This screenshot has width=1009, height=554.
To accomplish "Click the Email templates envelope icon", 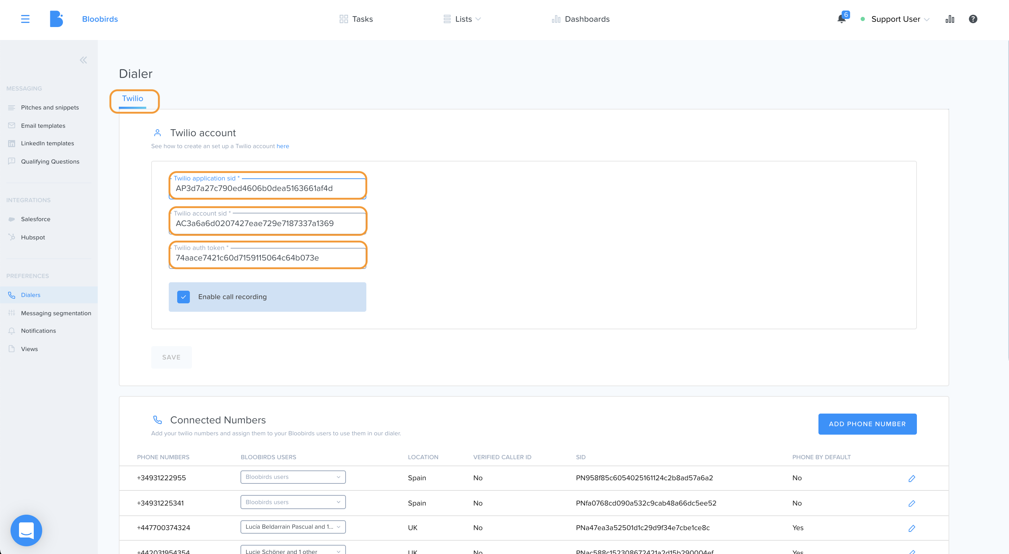I will point(11,126).
